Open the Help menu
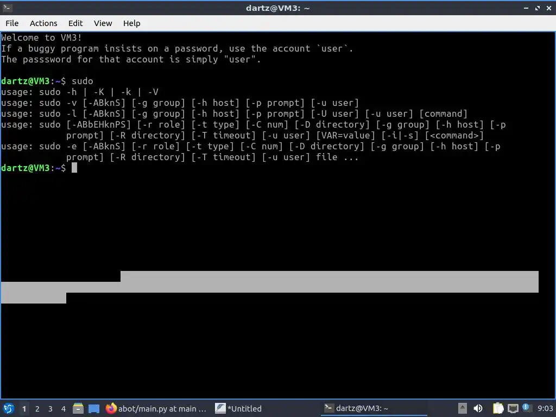 [x=131, y=23]
